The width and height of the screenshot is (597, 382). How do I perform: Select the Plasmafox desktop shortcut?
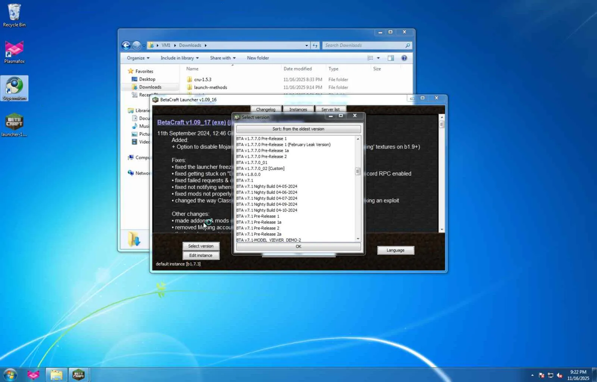pos(14,52)
